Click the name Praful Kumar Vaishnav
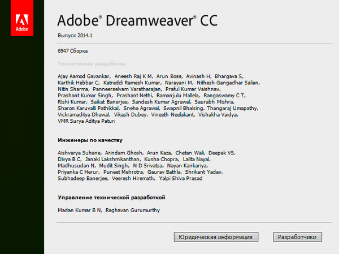 (193, 89)
